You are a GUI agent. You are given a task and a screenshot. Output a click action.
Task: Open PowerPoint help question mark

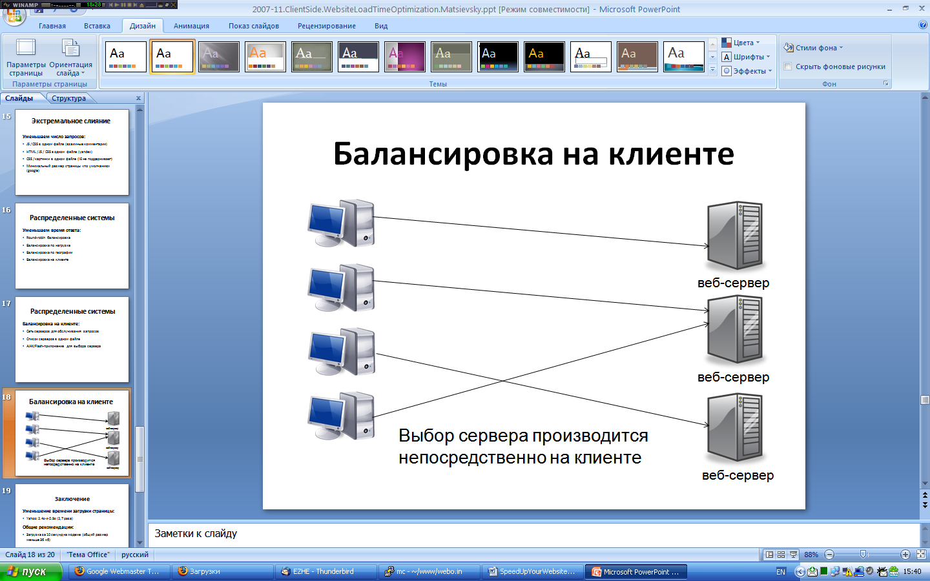[x=922, y=25]
